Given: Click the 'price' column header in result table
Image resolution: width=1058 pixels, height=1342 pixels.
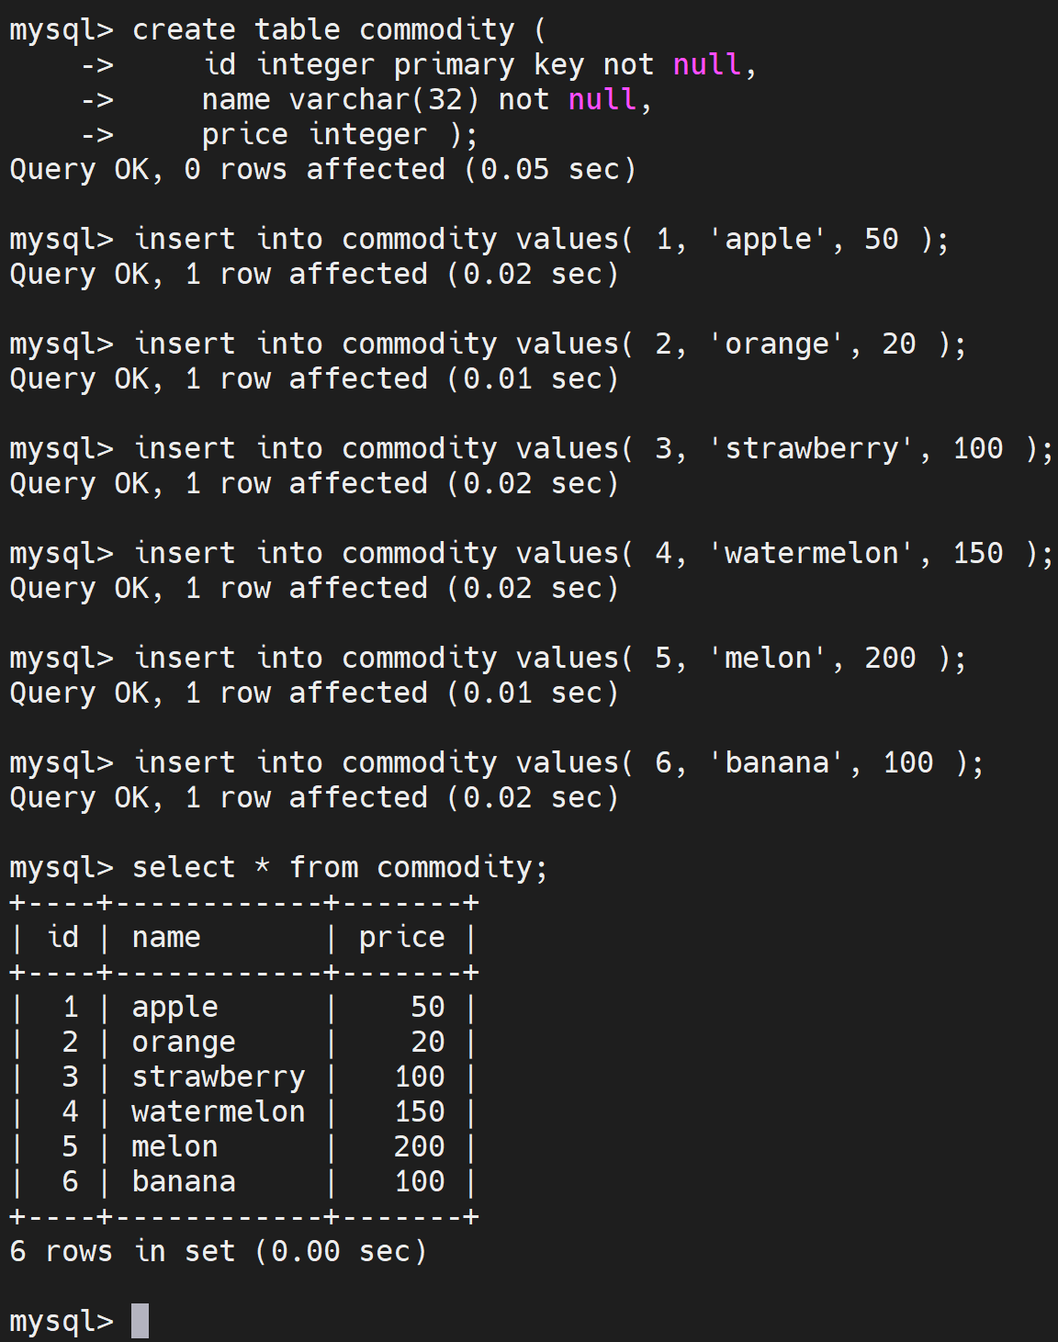Looking at the screenshot, I should click(x=401, y=939).
